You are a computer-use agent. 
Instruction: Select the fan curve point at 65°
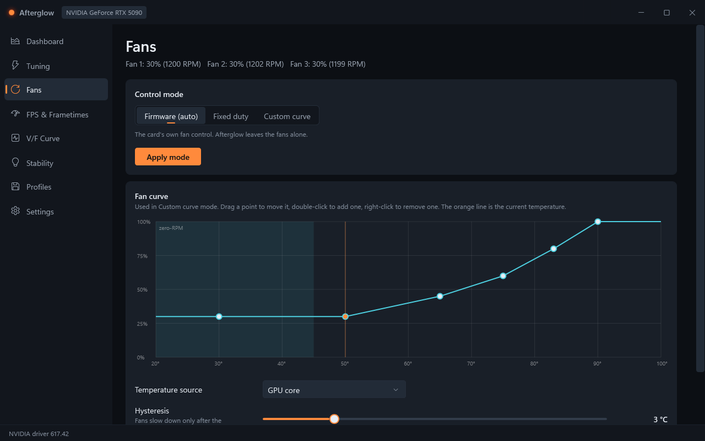440,296
